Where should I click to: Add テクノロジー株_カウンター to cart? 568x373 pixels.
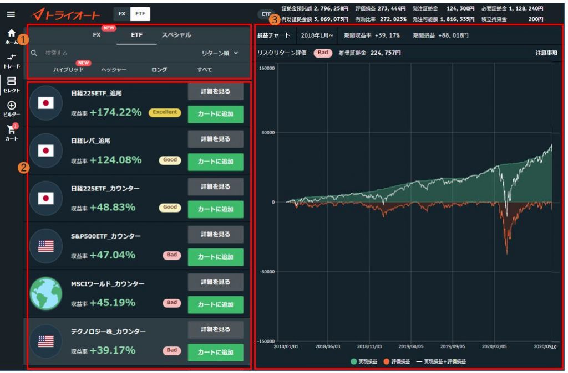(216, 353)
